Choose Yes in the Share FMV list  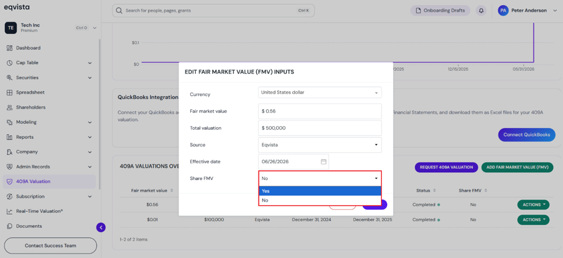(x=320, y=191)
